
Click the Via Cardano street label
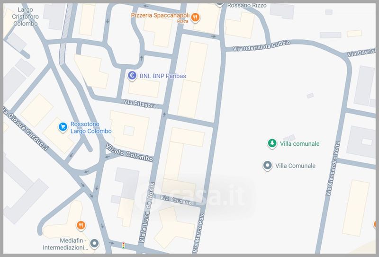click(176, 200)
